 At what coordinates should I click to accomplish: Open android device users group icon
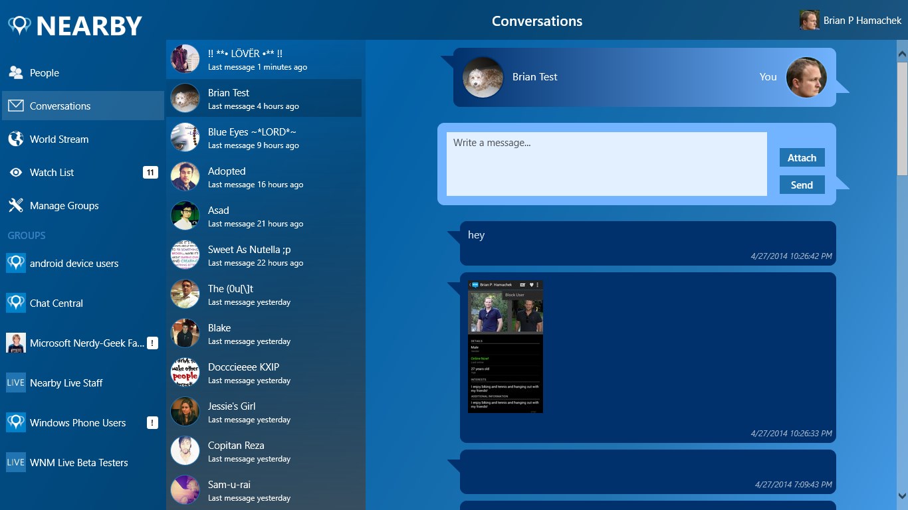point(16,264)
